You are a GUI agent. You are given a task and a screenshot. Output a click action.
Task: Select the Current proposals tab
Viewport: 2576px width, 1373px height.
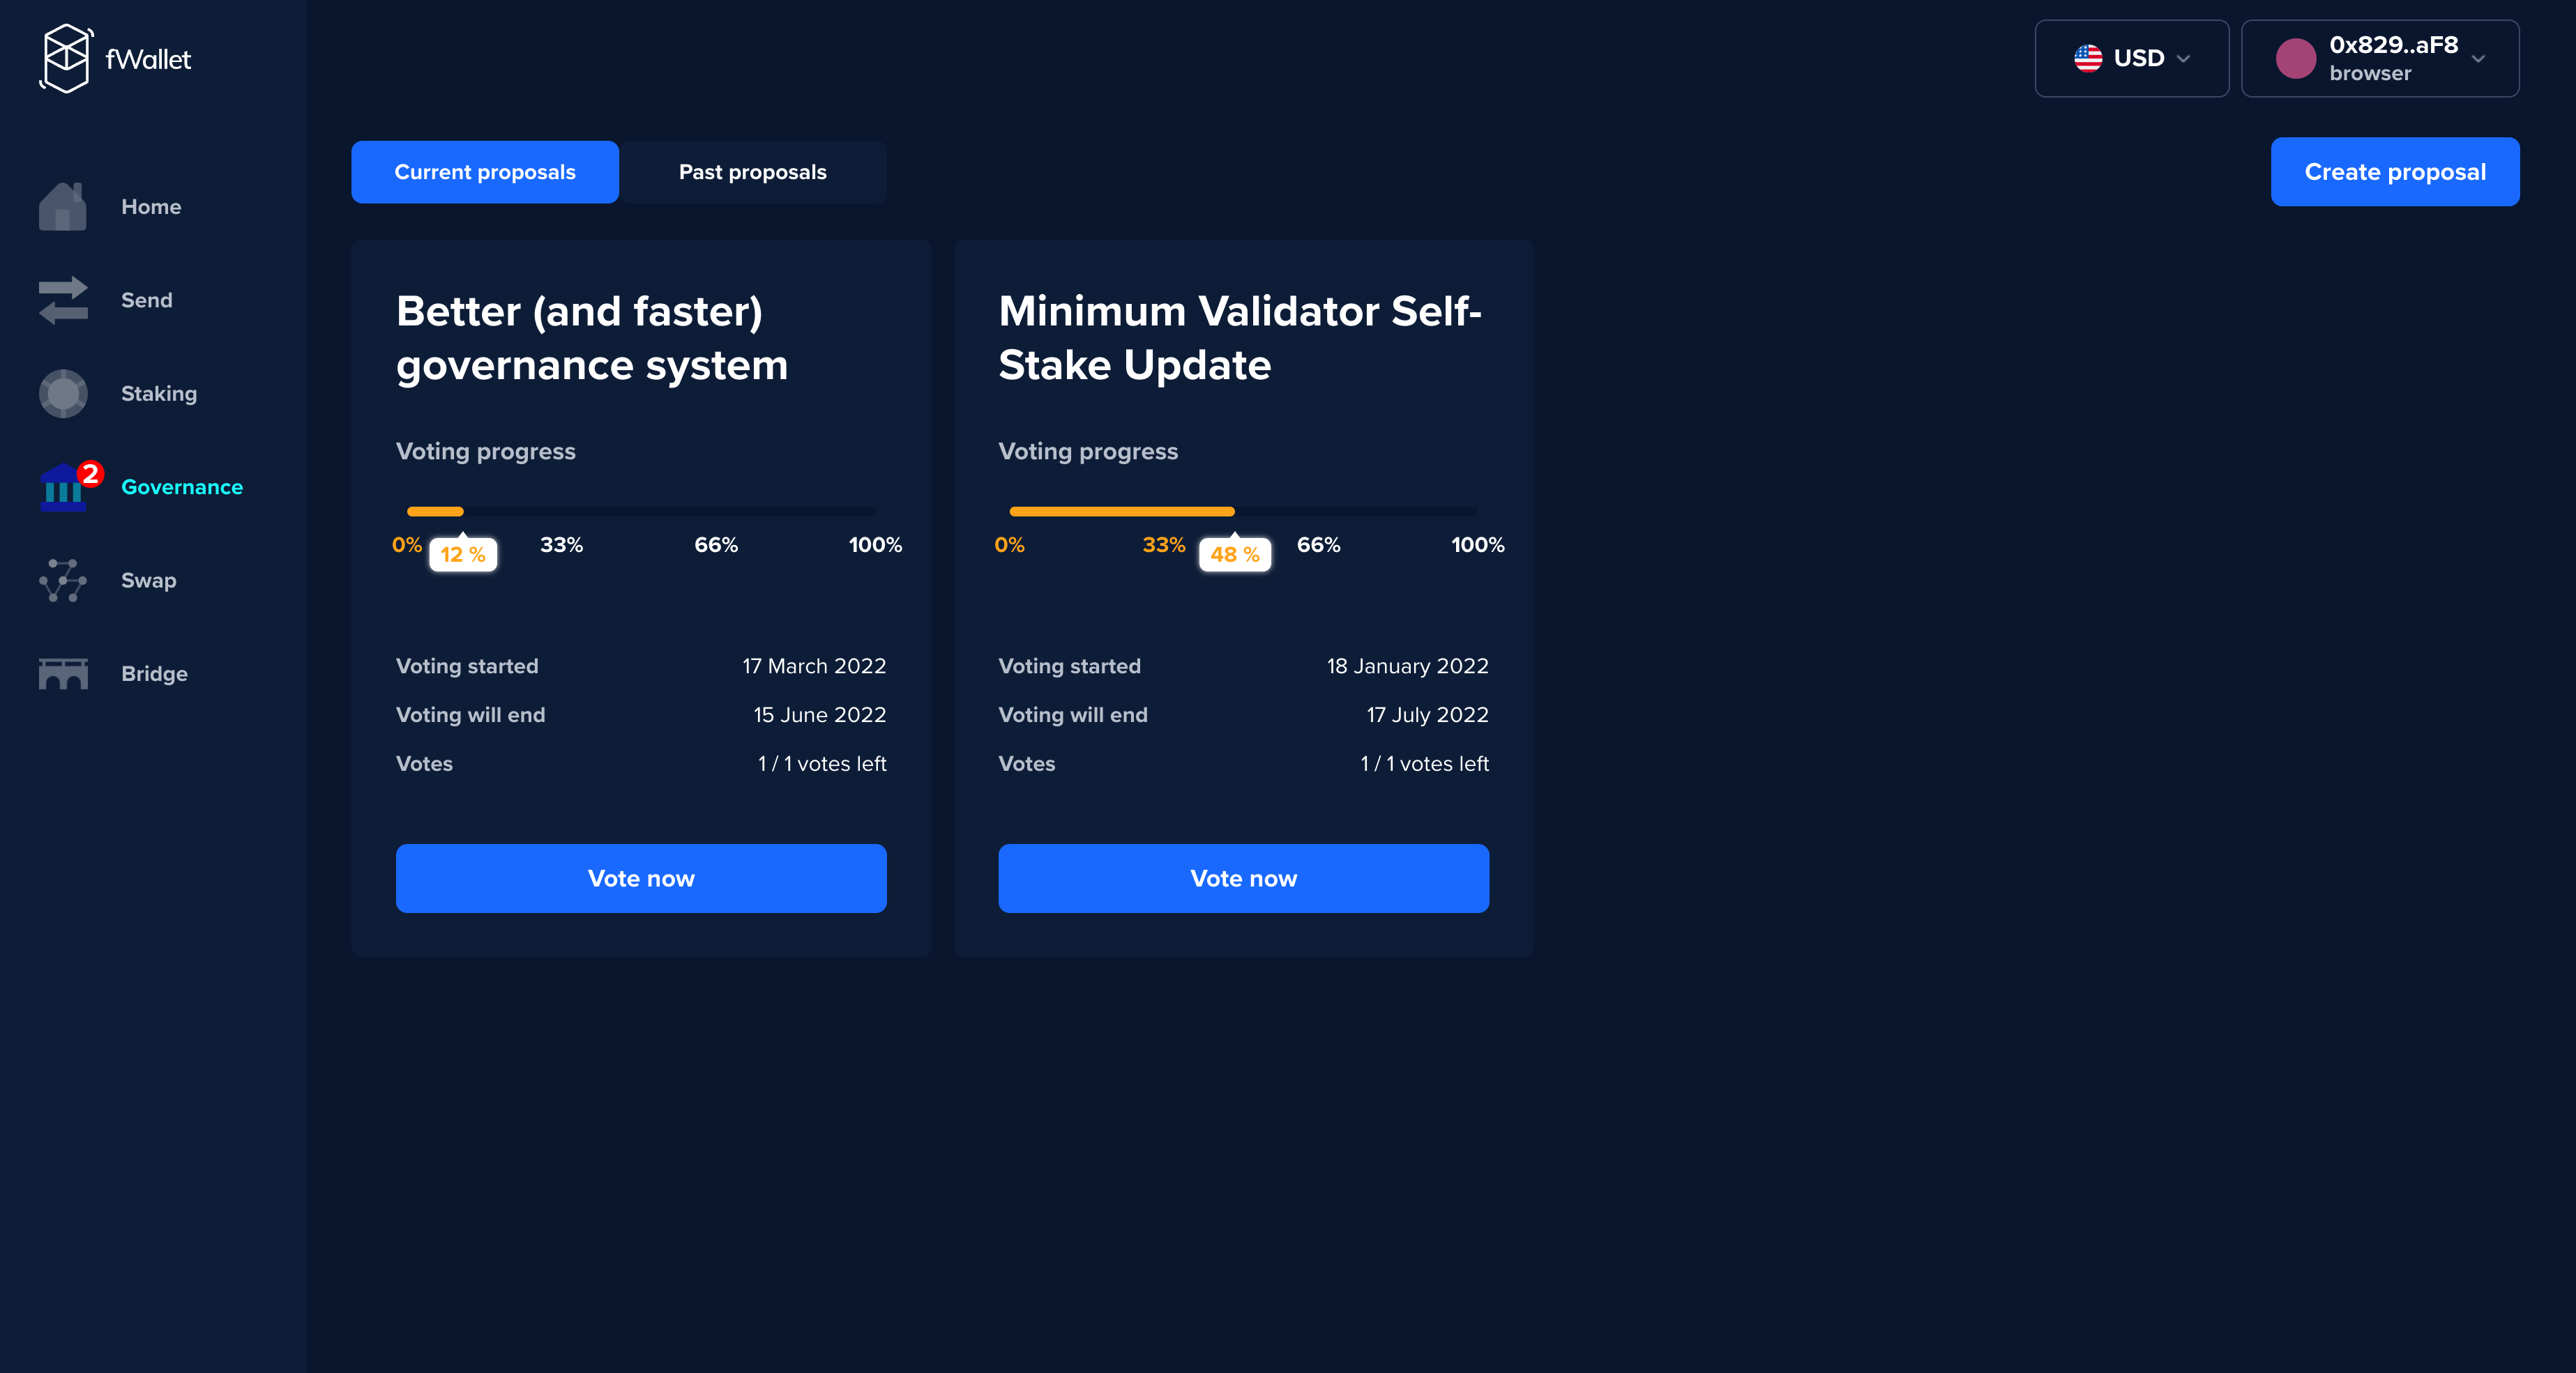pyautogui.click(x=485, y=172)
